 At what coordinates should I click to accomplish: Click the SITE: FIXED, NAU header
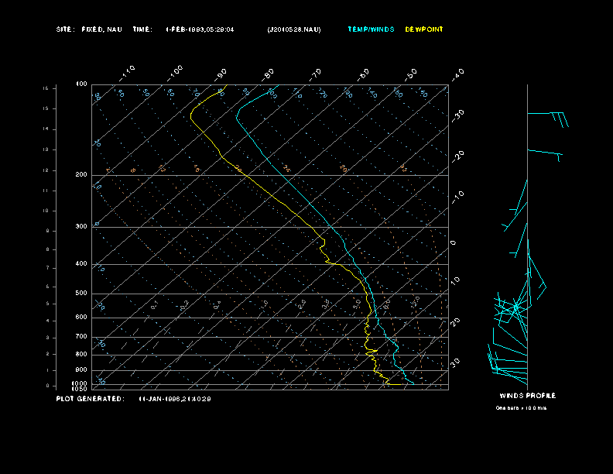(89, 29)
